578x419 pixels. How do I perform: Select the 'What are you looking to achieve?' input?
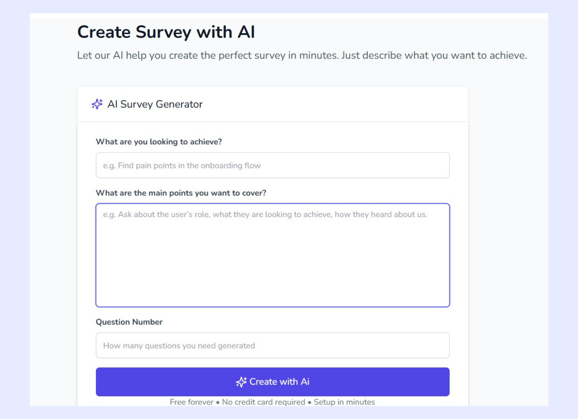pyautogui.click(x=272, y=165)
